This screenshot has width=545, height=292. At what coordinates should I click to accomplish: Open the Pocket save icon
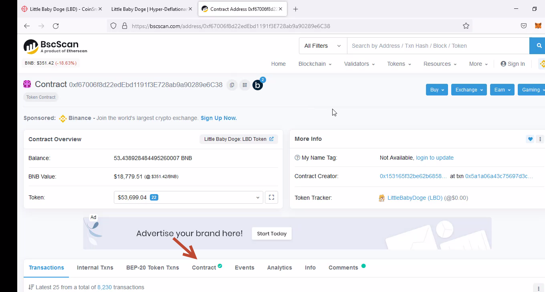coord(523,26)
